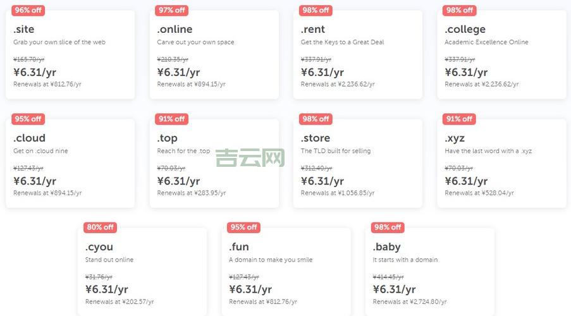Click the .college 98% off badge
The height and width of the screenshot is (316, 571).
[460, 10]
